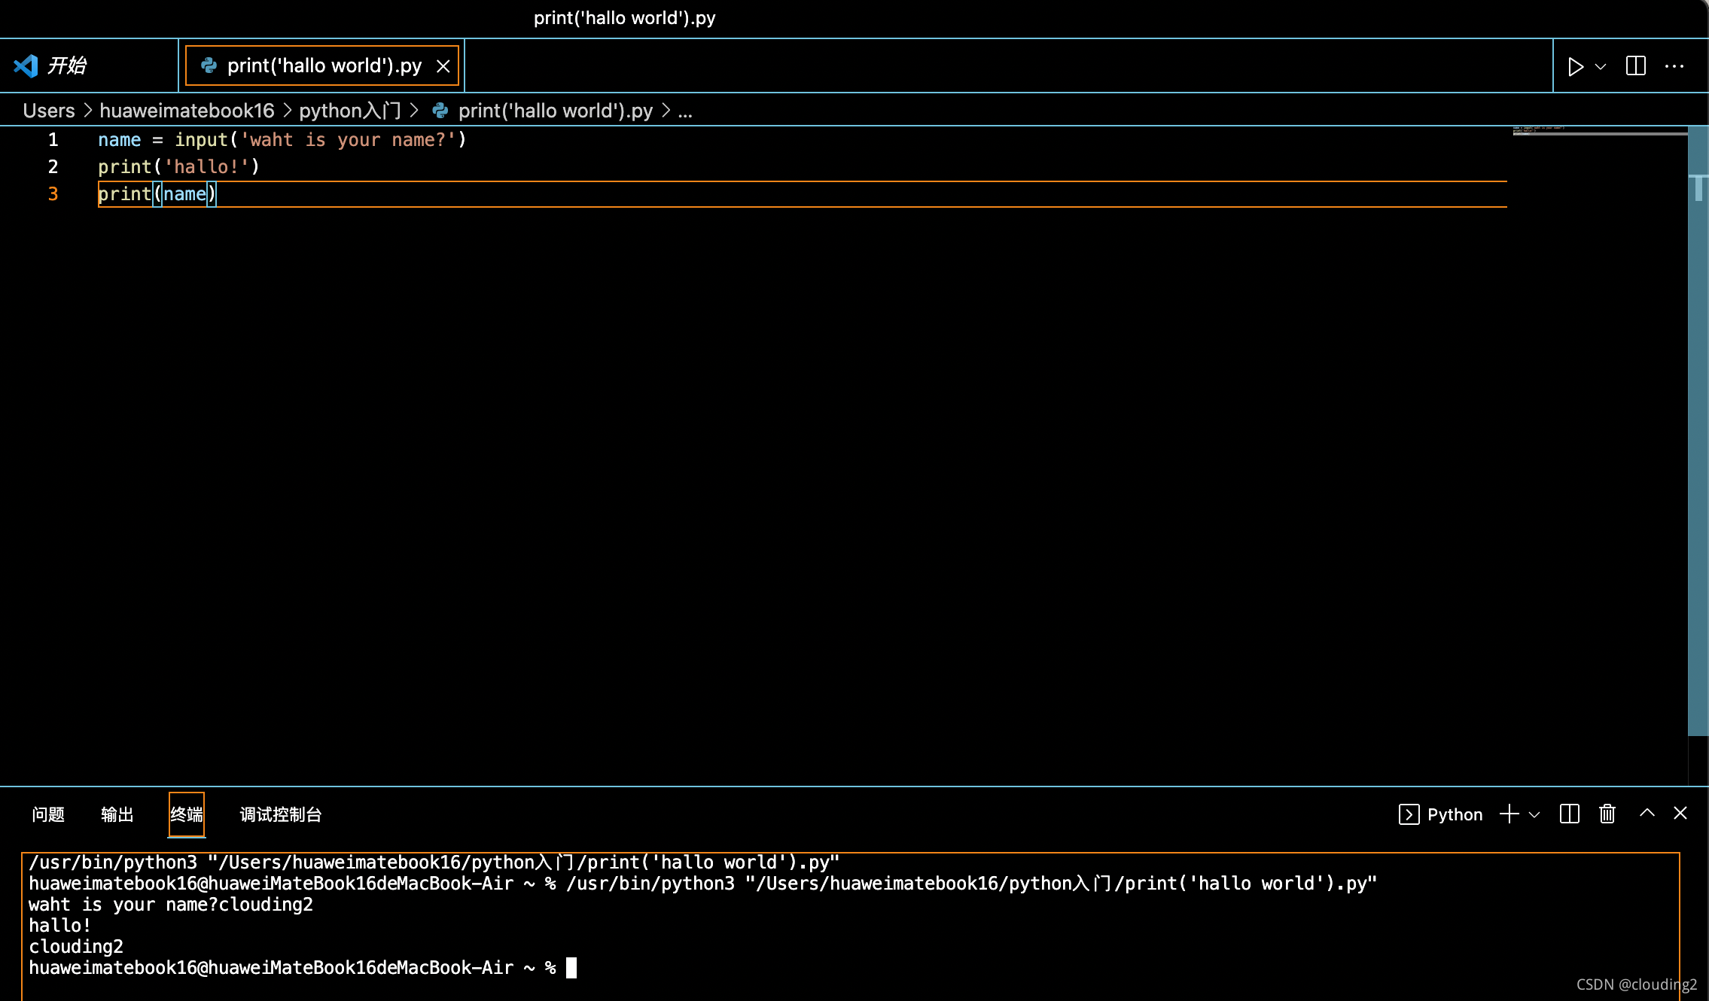Run the Python file with play icon
1709x1001 pixels.
pyautogui.click(x=1575, y=66)
